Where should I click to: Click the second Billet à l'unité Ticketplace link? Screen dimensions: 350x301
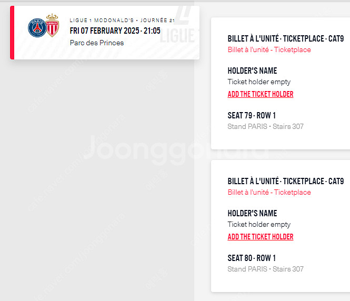tap(269, 192)
